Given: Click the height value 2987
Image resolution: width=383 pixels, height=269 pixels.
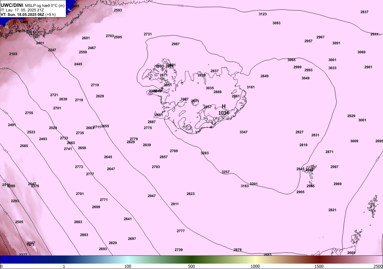Looking at the screenshot, I should [176, 44].
